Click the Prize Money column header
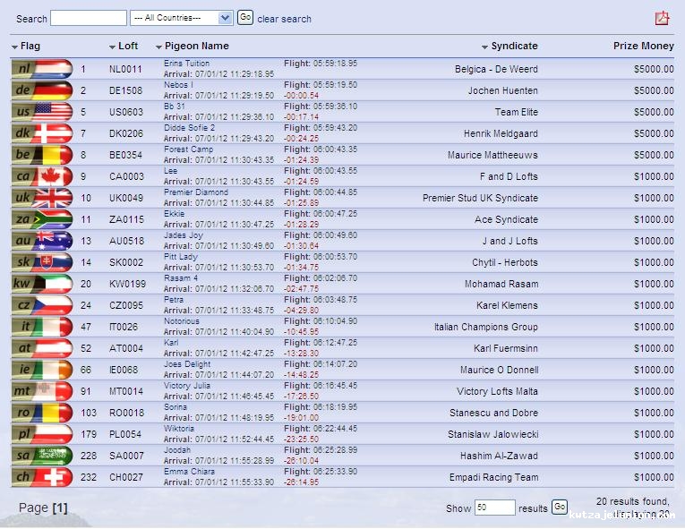The height and width of the screenshot is (529, 685). tap(643, 46)
